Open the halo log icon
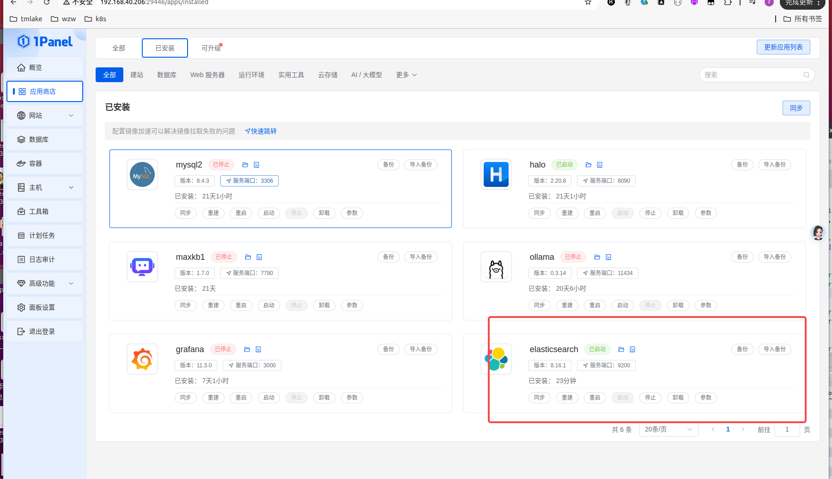Viewport: 832px width, 479px height. 600,165
